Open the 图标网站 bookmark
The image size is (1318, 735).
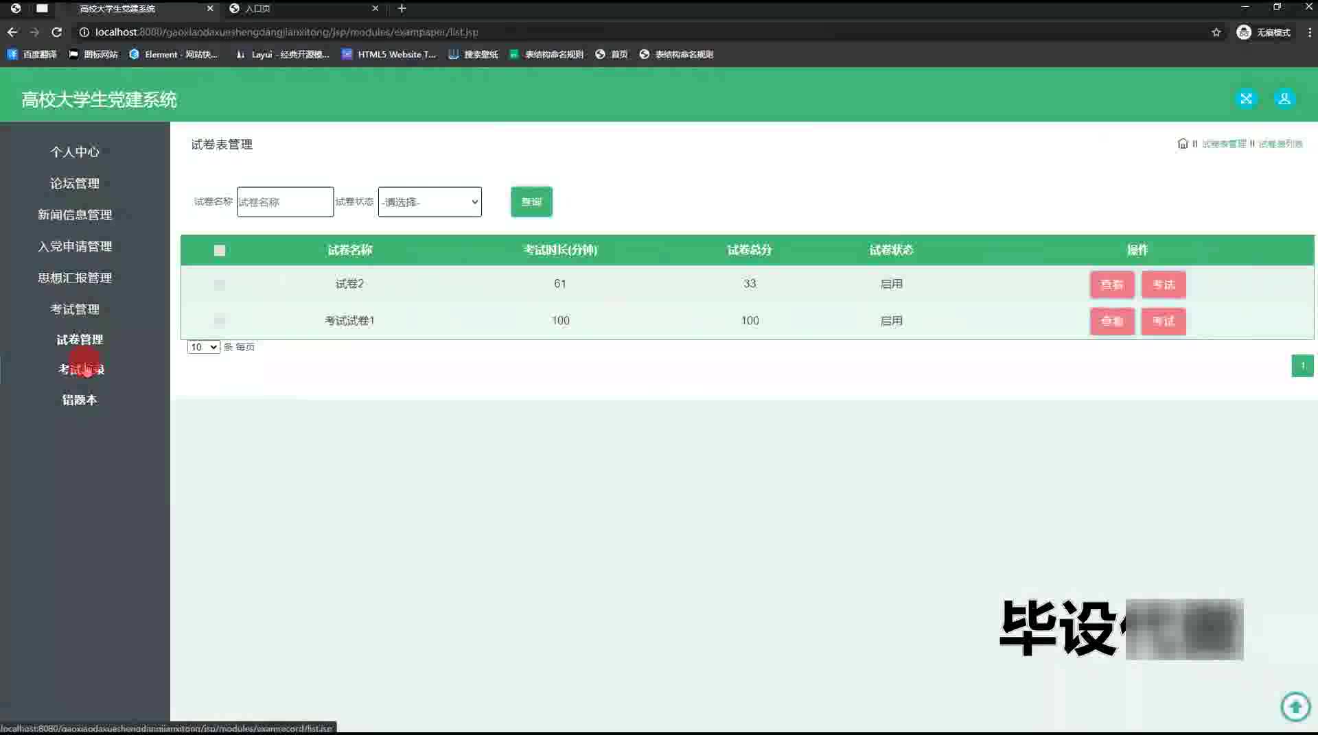pos(93,54)
